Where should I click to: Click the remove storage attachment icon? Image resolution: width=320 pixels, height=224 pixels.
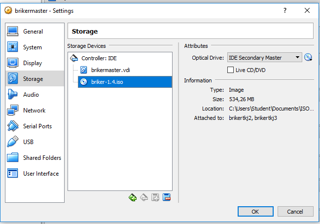point(167,198)
